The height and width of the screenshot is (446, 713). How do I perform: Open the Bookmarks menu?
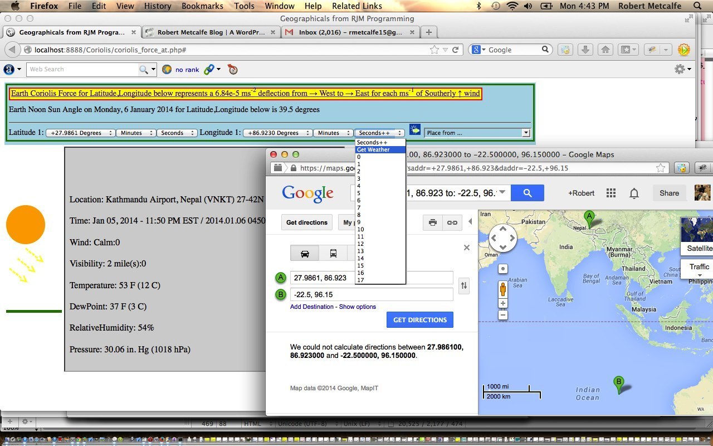click(202, 6)
